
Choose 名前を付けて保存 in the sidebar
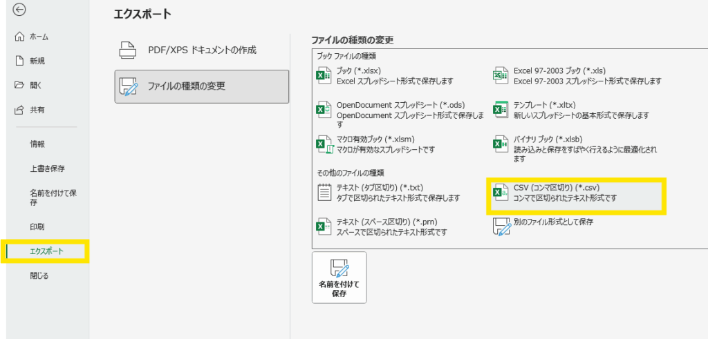(53, 198)
